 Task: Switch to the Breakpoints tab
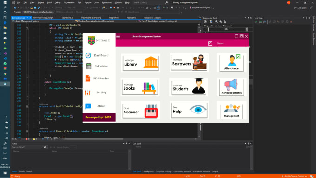[x=148, y=171]
